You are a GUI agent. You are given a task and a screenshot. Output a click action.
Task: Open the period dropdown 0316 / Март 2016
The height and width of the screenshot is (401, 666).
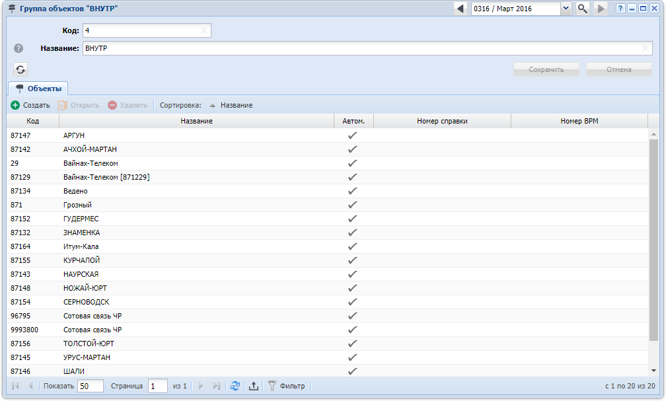tap(566, 9)
